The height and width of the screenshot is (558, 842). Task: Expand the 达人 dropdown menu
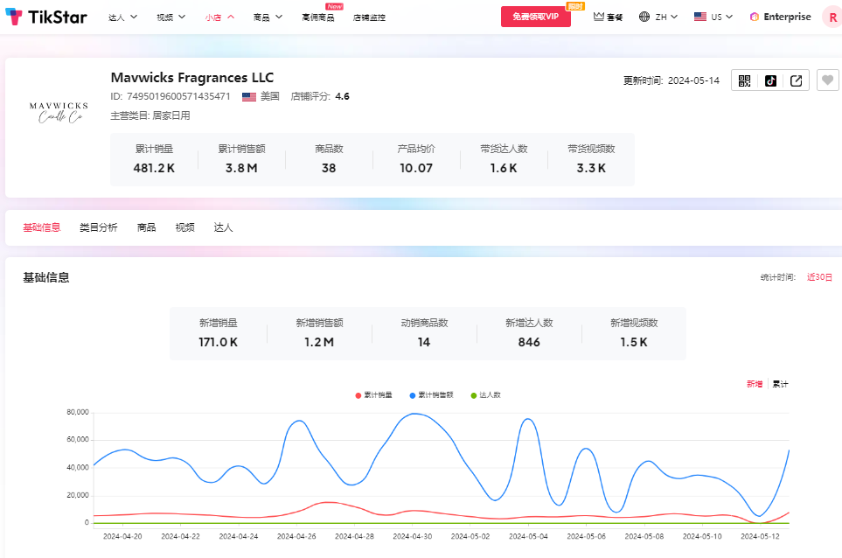pyautogui.click(x=123, y=17)
